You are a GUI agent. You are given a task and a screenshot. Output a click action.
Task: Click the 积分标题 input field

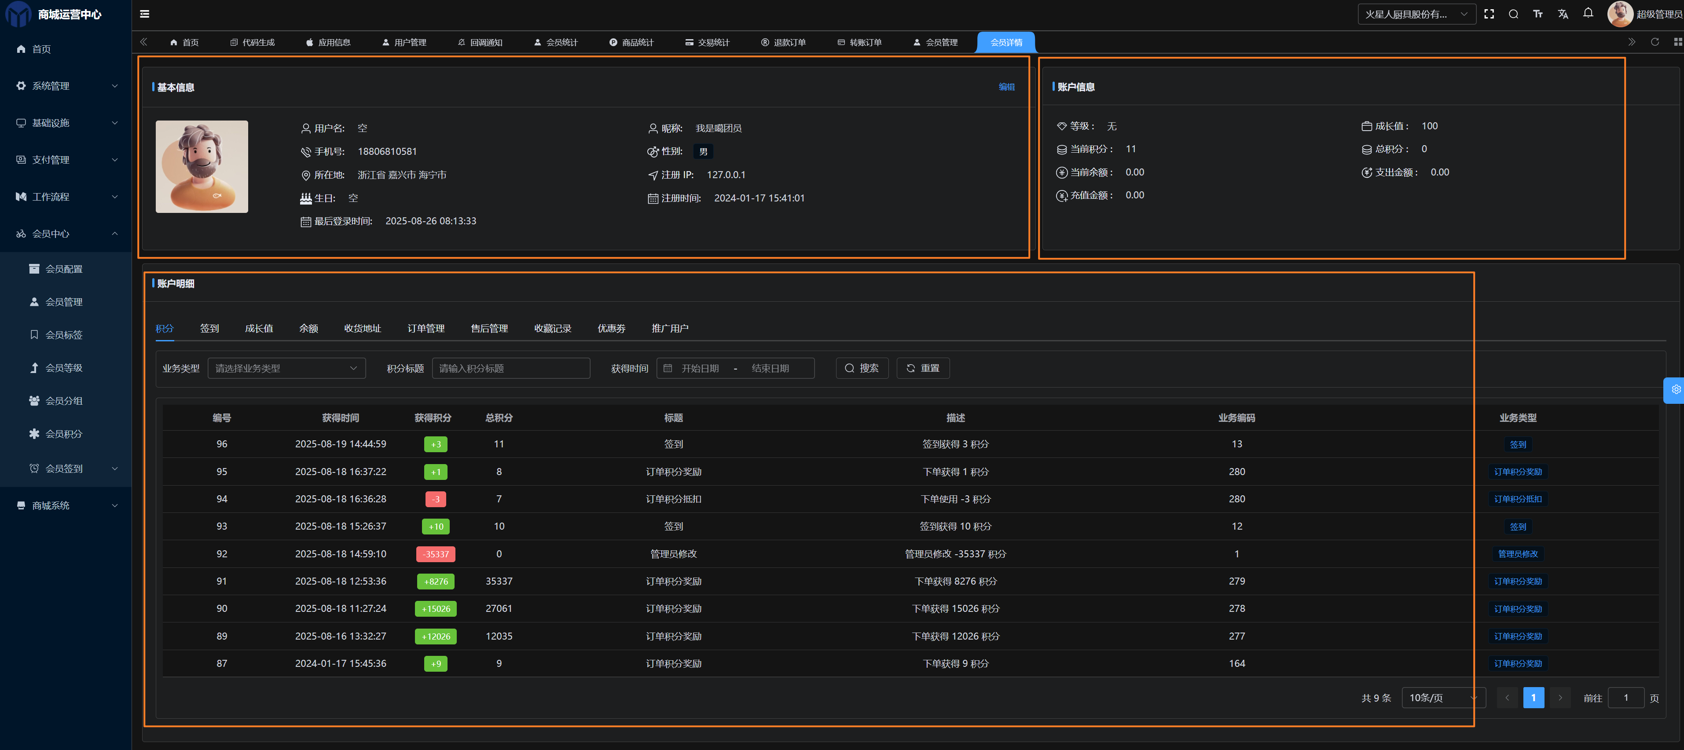[x=510, y=368]
